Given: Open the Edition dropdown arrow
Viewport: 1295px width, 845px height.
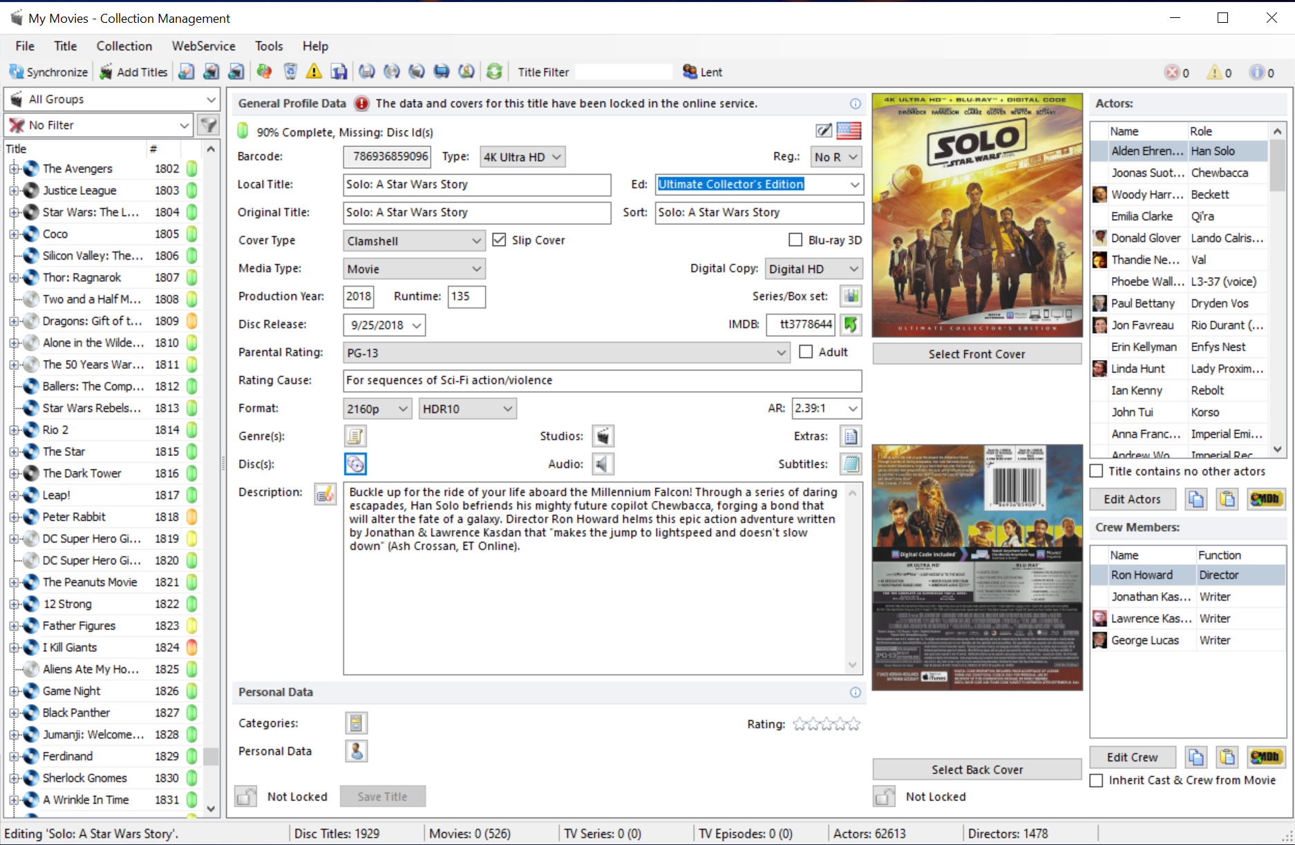Looking at the screenshot, I should [855, 184].
